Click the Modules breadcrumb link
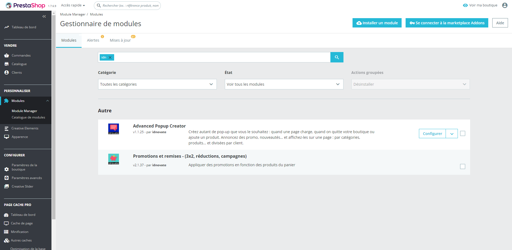Image resolution: width=512 pixels, height=250 pixels. [x=96, y=14]
